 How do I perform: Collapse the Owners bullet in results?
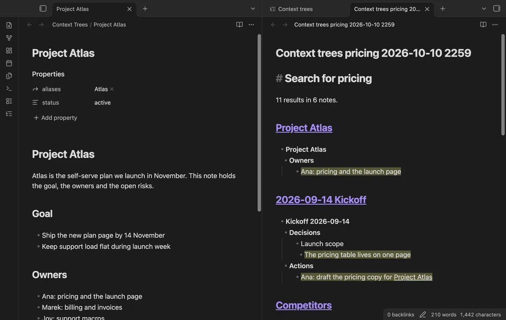tap(285, 160)
